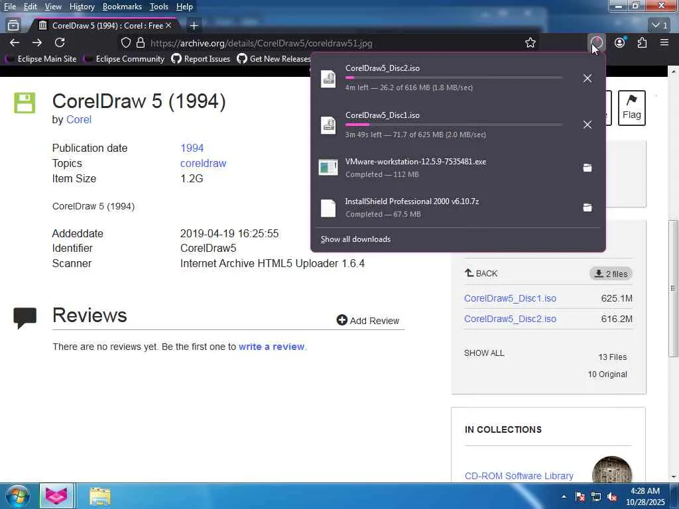
Task: Click the InstallShield 7z file icon
Action: [x=328, y=207]
